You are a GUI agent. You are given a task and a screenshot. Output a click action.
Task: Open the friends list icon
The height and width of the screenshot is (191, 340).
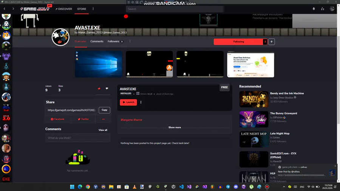(323, 9)
